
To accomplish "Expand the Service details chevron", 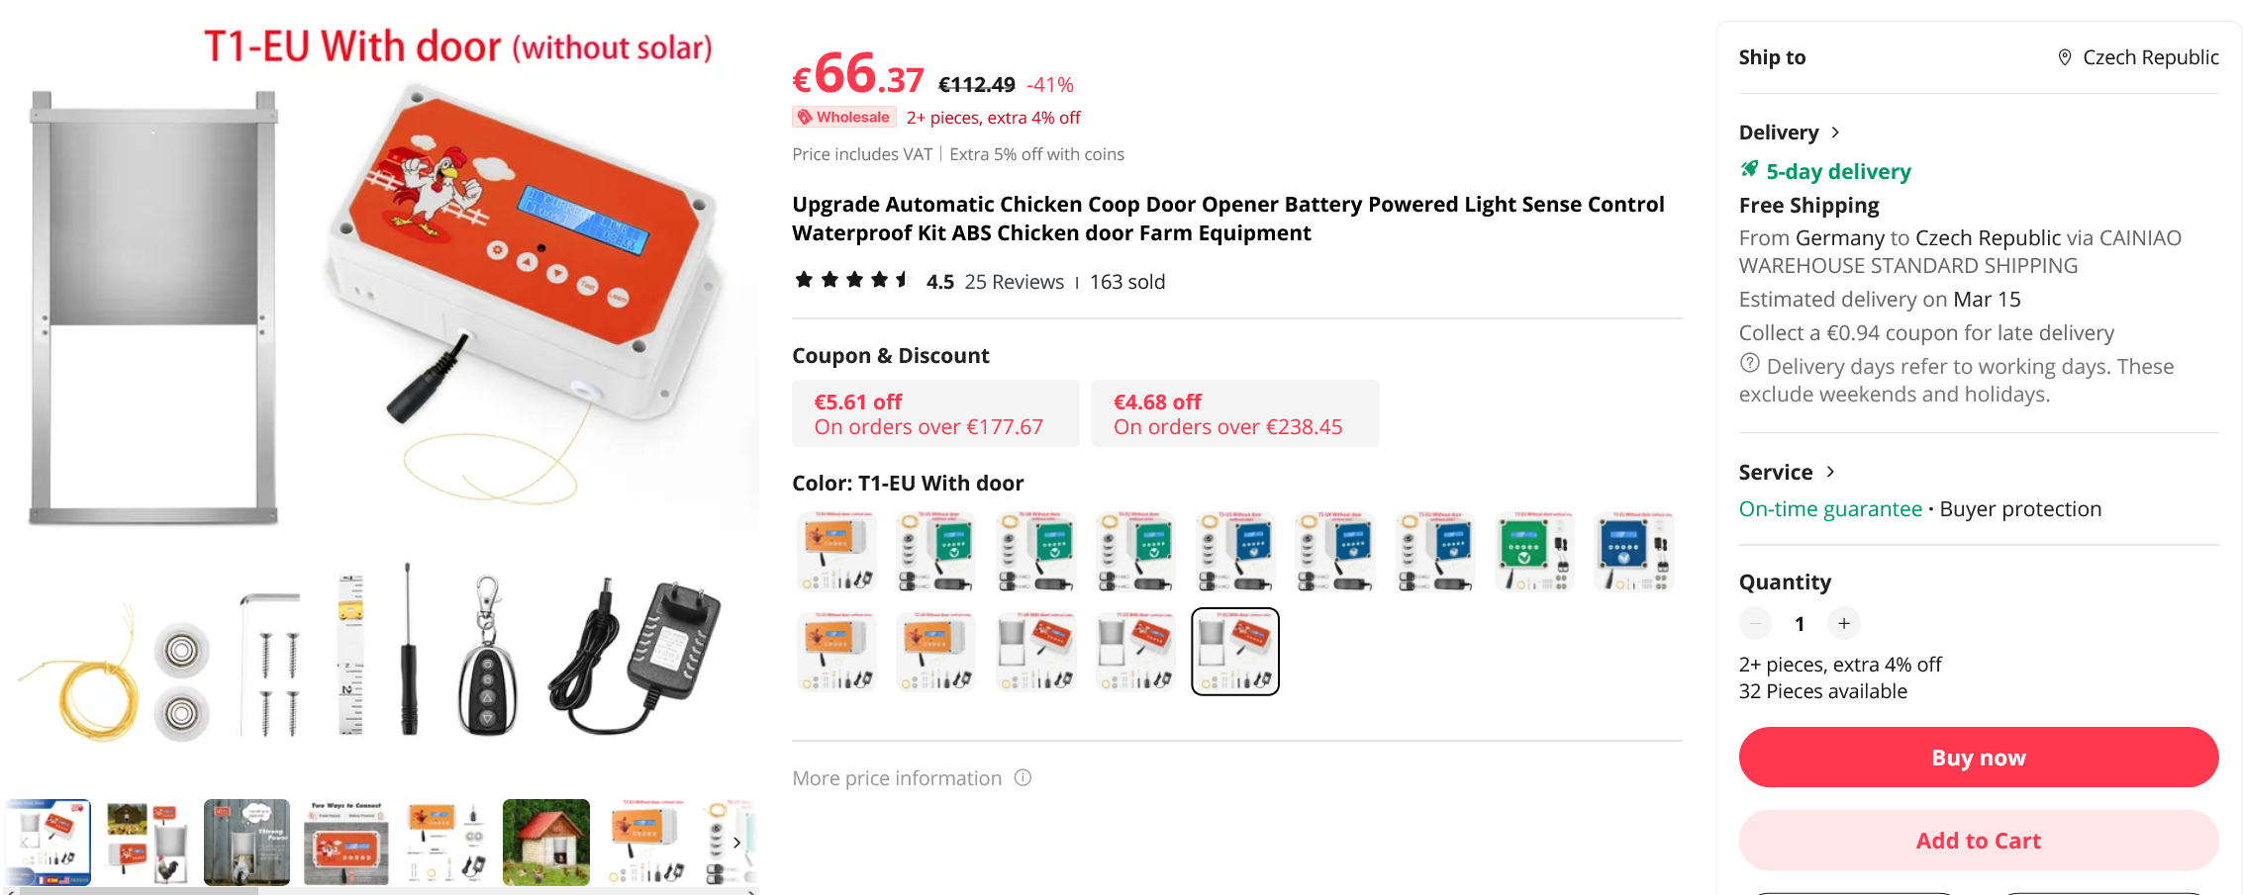I will 1830,472.
